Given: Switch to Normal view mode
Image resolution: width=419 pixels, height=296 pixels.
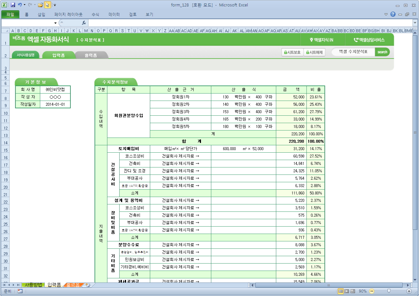Looking at the screenshot, I should coord(341,291).
